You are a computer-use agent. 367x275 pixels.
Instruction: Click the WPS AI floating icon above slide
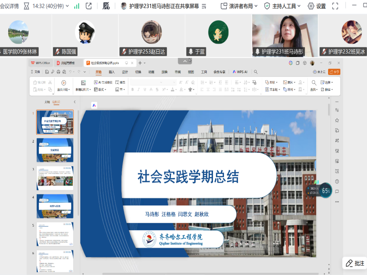tap(94, 106)
